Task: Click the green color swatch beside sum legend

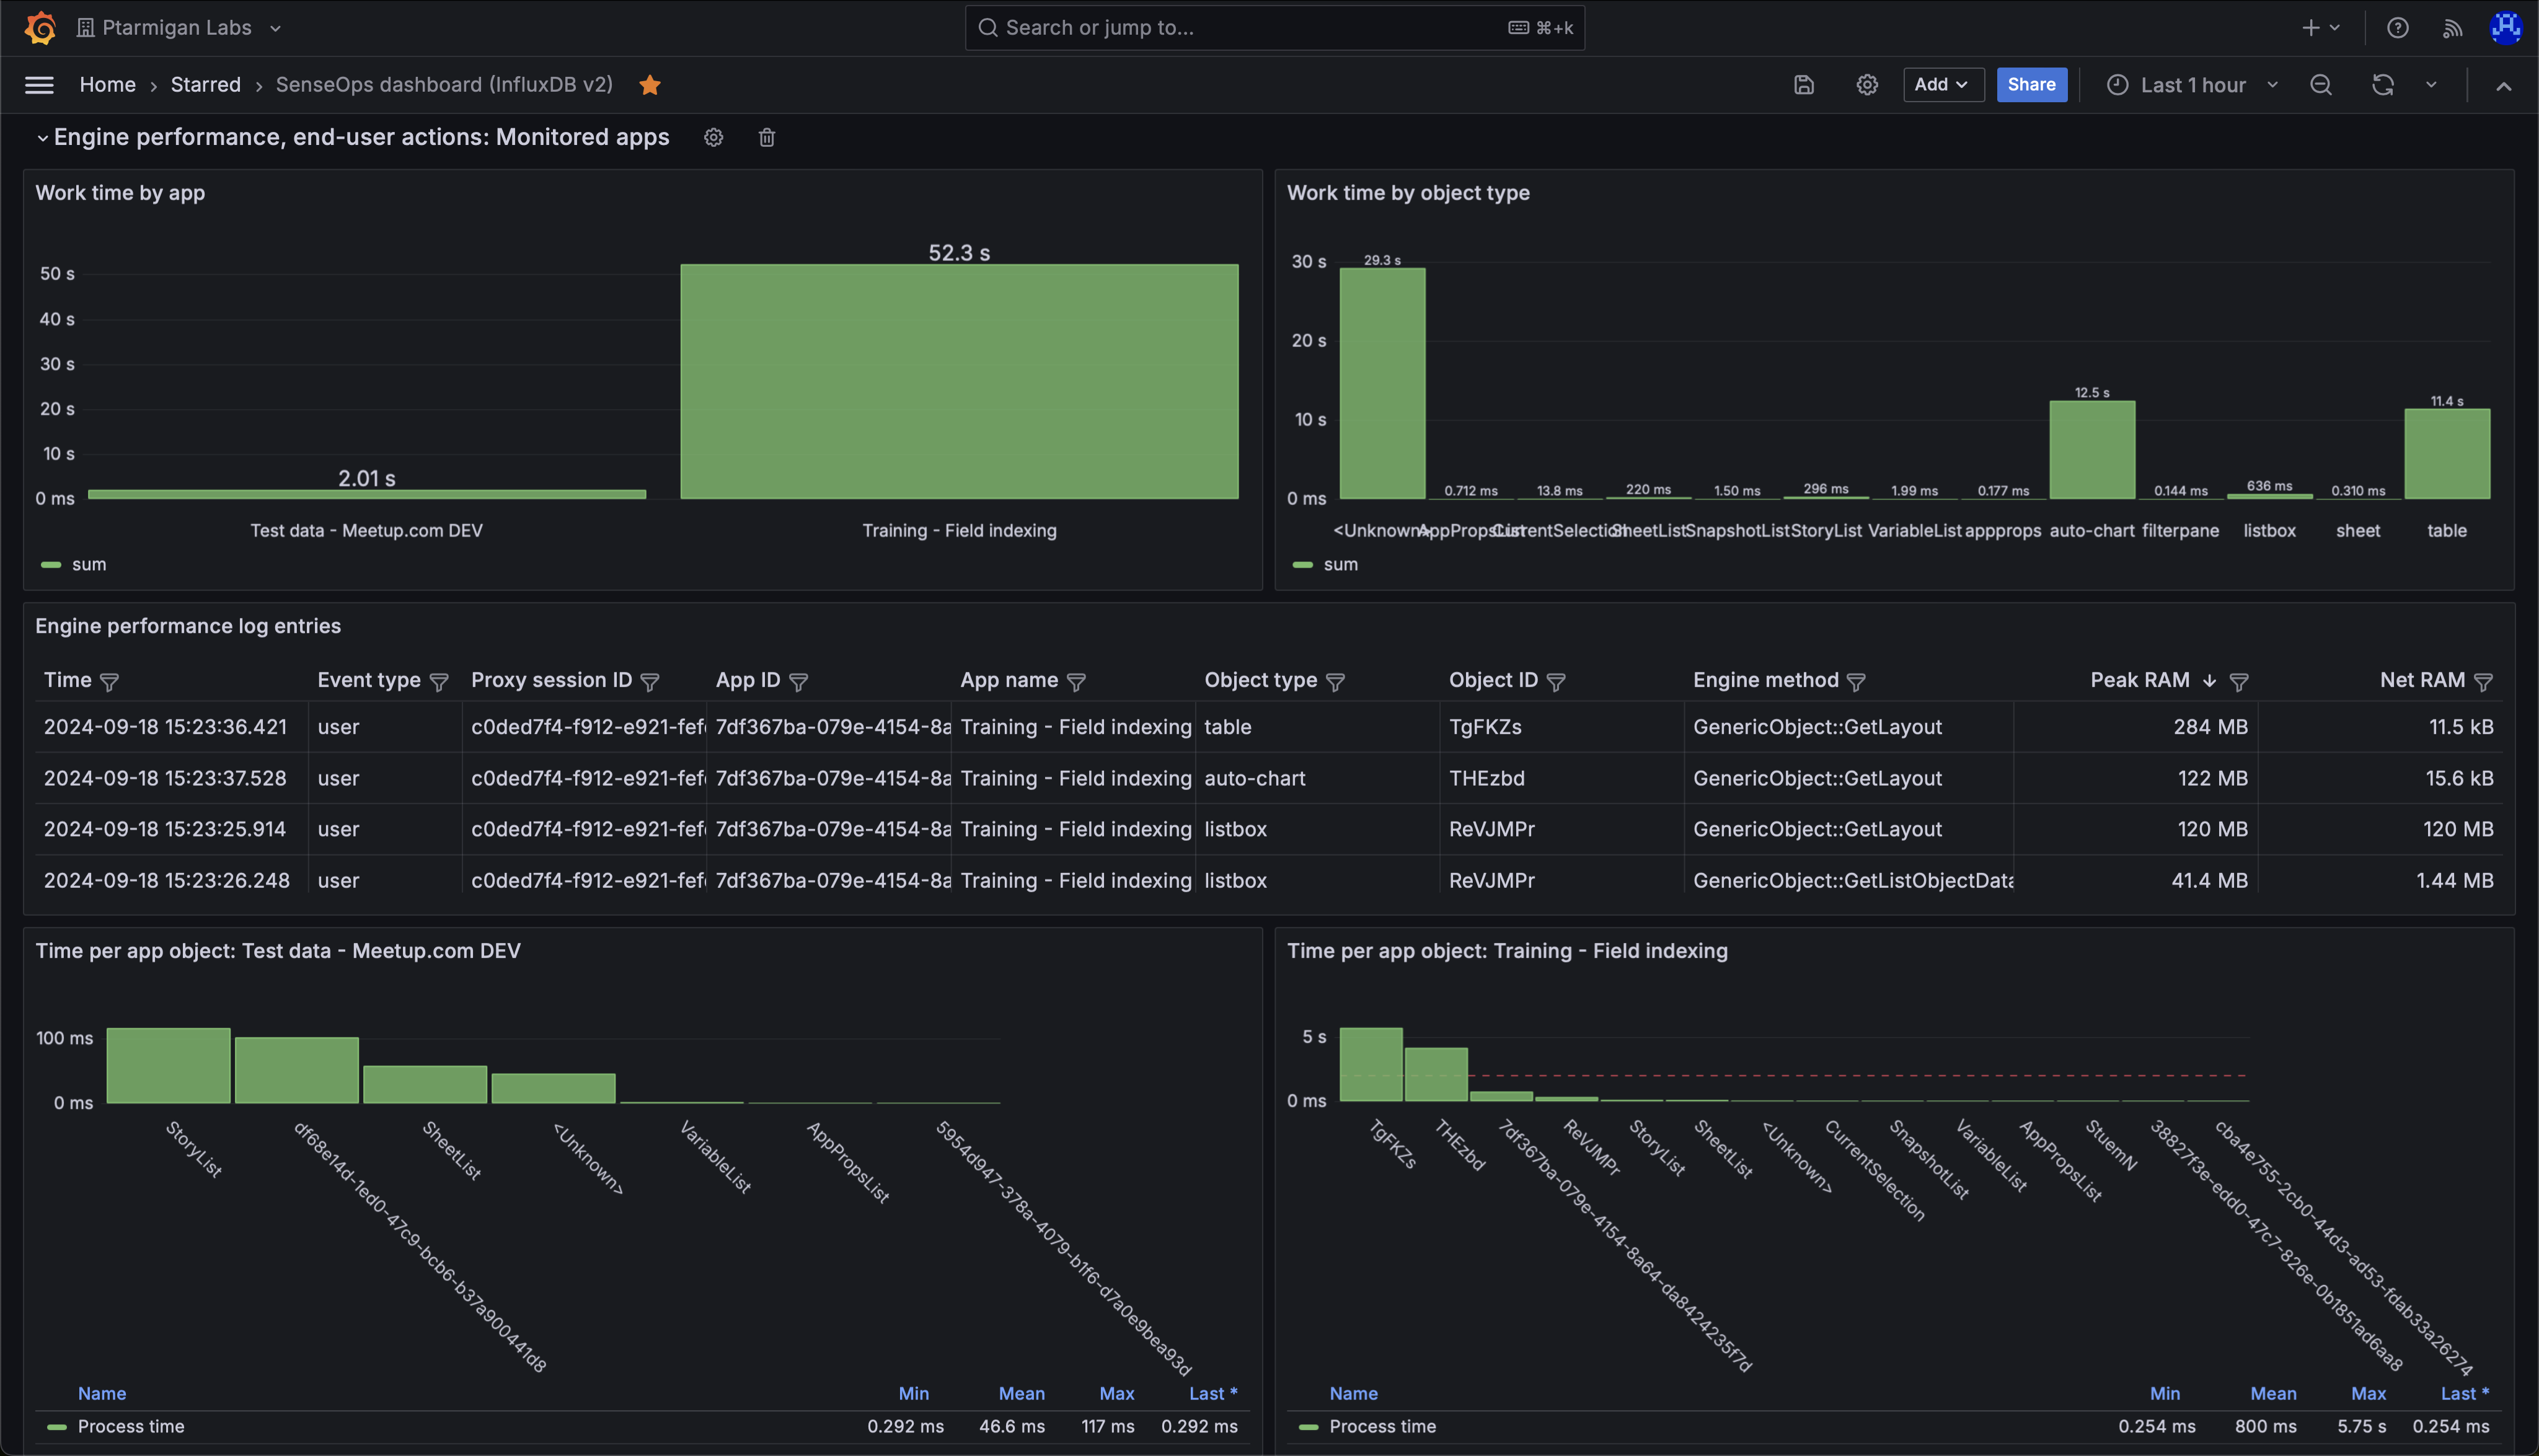Action: pos(51,564)
